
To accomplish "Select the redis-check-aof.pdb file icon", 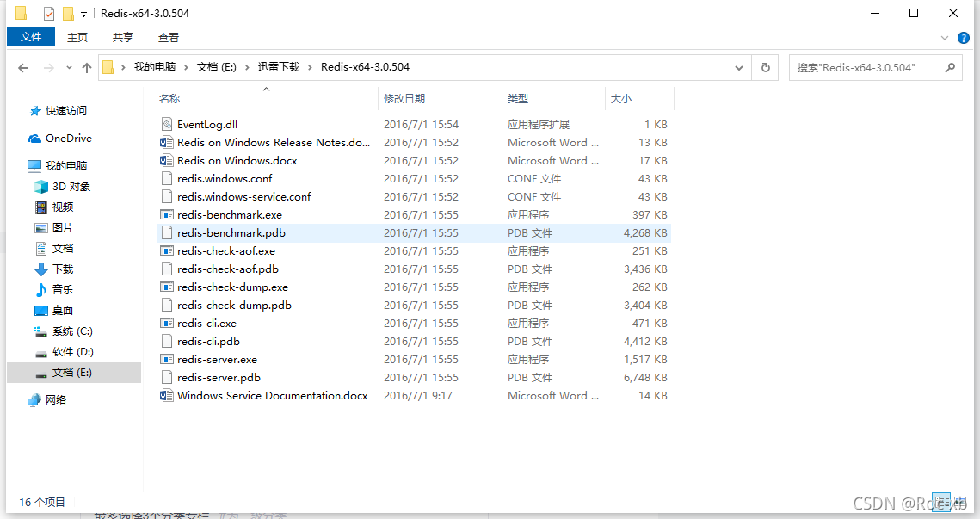I will tap(167, 269).
